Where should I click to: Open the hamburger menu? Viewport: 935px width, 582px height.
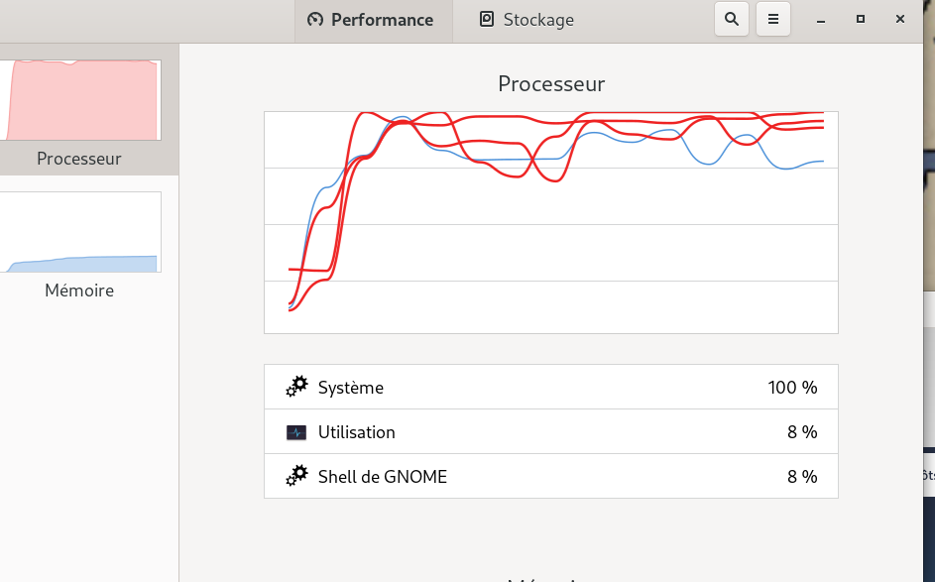coord(773,19)
